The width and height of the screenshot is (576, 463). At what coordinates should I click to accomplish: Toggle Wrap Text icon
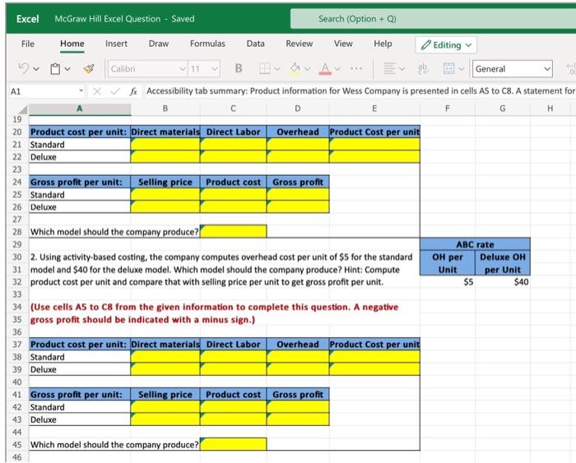click(x=423, y=68)
